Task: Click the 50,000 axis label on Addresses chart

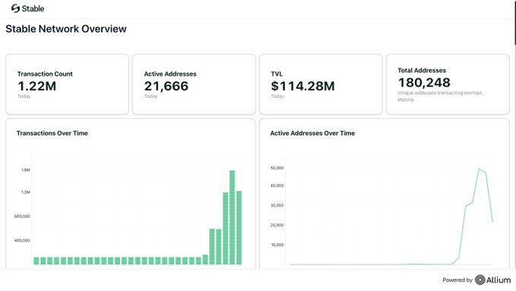Action: coord(277,168)
